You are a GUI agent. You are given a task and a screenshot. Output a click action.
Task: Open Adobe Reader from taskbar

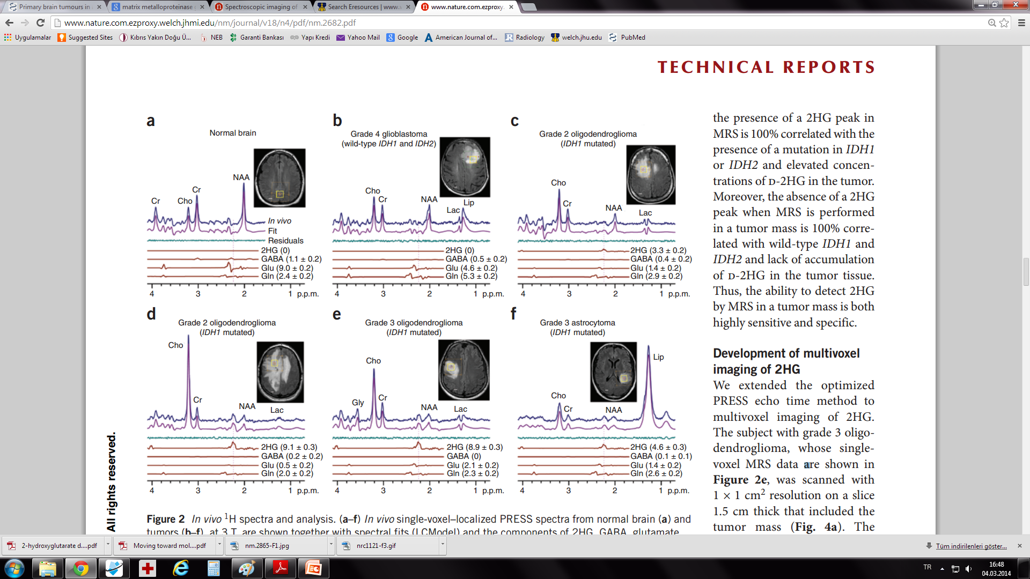pos(281,568)
